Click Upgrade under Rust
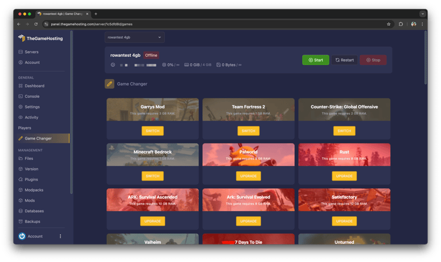 click(x=344, y=176)
